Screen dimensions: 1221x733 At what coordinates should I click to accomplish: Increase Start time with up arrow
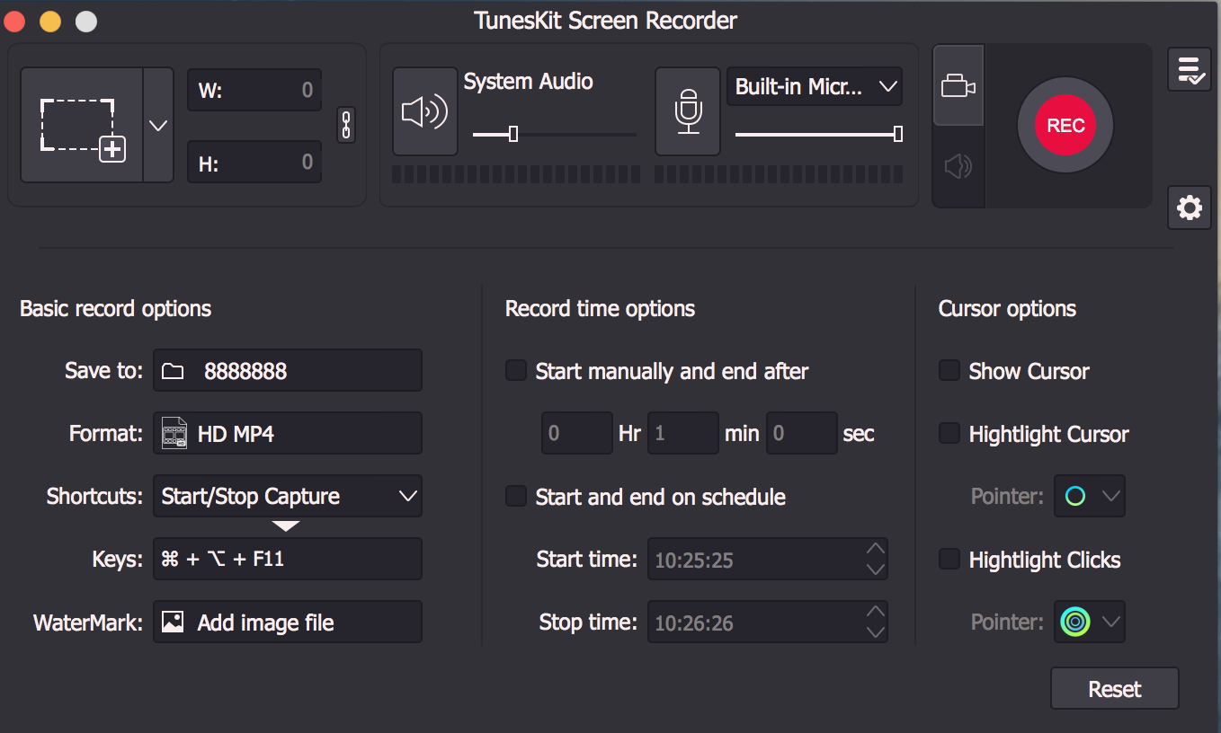pos(875,549)
